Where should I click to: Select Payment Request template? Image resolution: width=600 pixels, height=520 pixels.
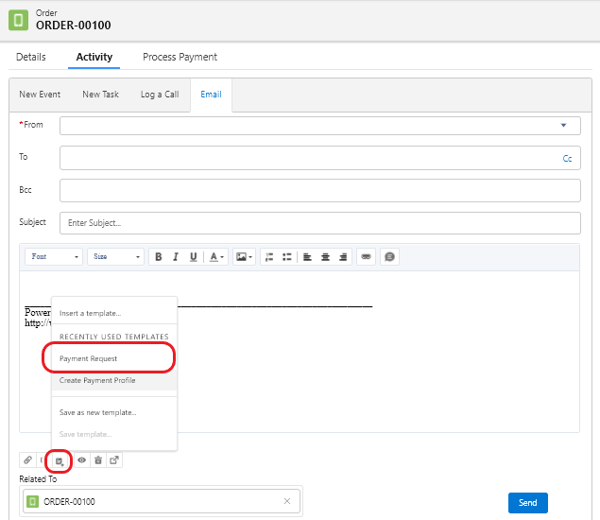(x=89, y=359)
